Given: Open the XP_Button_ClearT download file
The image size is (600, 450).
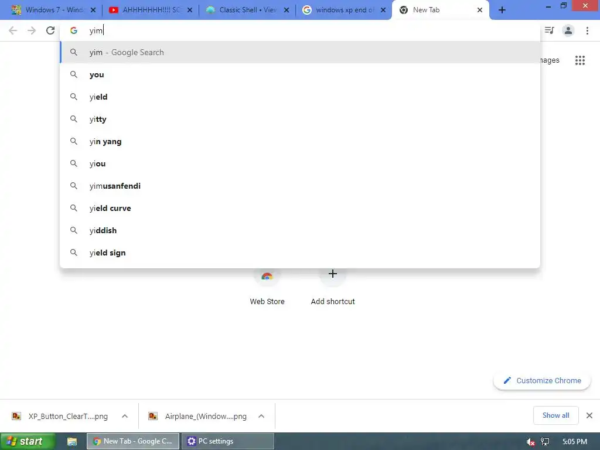Looking at the screenshot, I should [61, 417].
